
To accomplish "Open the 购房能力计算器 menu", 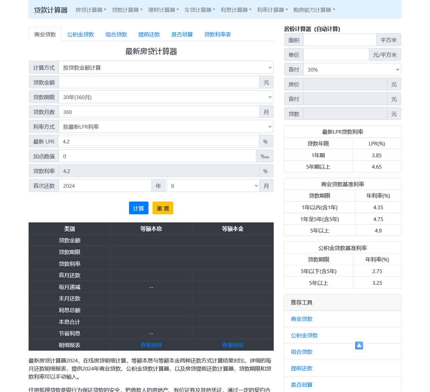I will point(314,10).
